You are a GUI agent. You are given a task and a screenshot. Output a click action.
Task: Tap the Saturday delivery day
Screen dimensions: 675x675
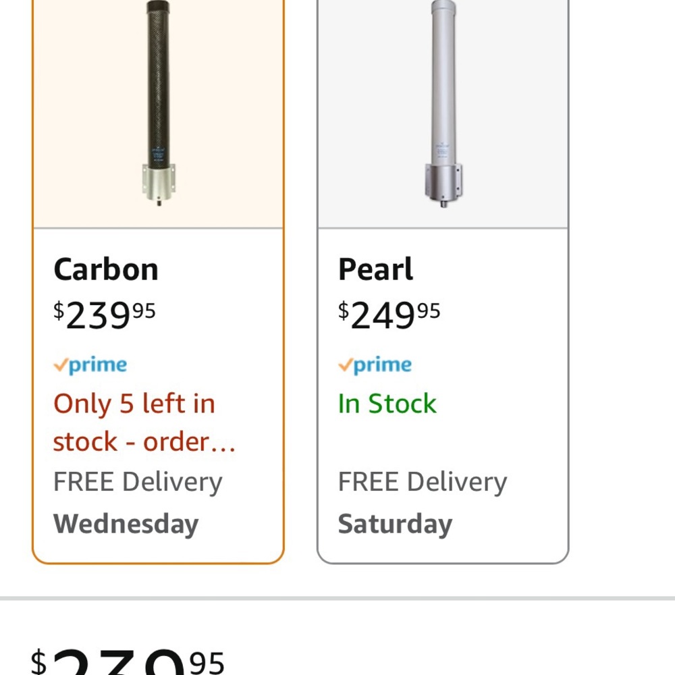pos(396,524)
